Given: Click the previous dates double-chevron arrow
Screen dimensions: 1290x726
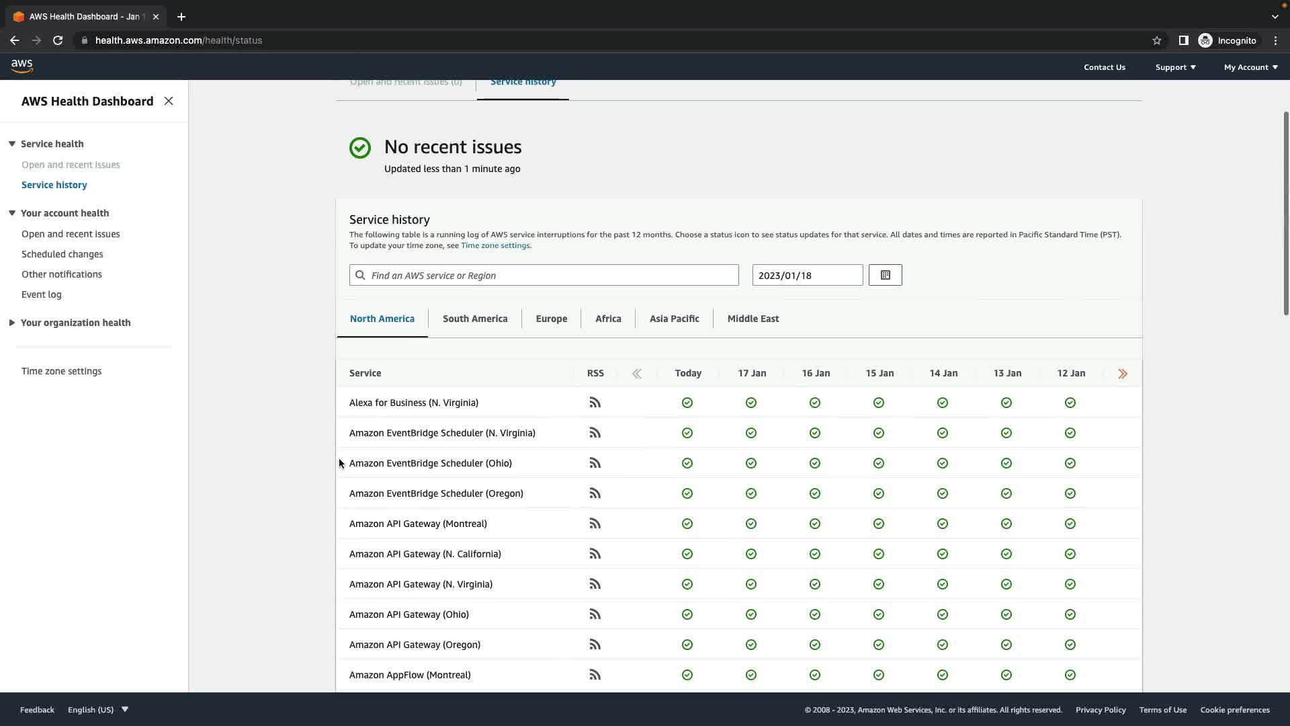Looking at the screenshot, I should tap(636, 374).
